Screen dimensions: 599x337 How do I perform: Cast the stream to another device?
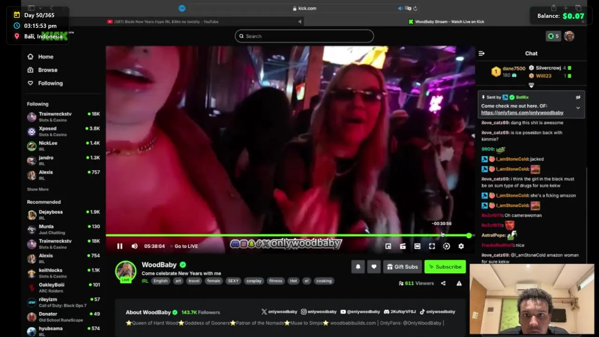coord(402,246)
